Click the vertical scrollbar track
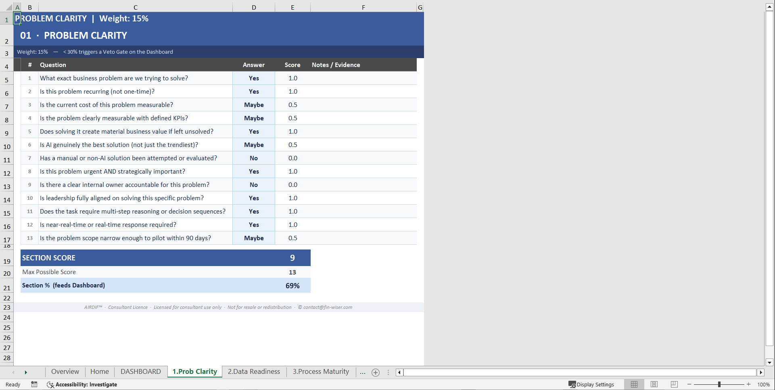Image resolution: width=775 pixels, height=390 pixels. tap(769, 352)
